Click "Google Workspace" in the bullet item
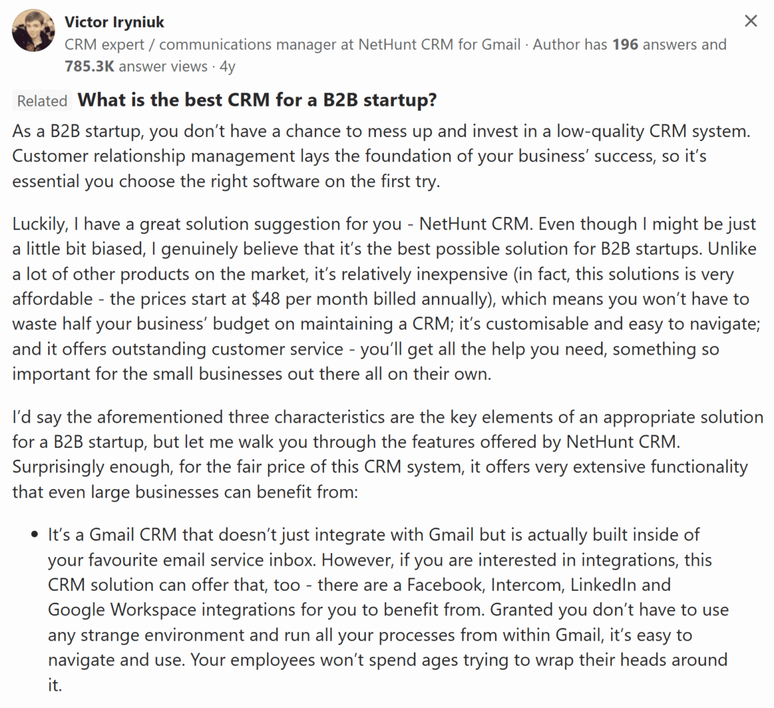This screenshot has height=708, width=774. coord(122,609)
